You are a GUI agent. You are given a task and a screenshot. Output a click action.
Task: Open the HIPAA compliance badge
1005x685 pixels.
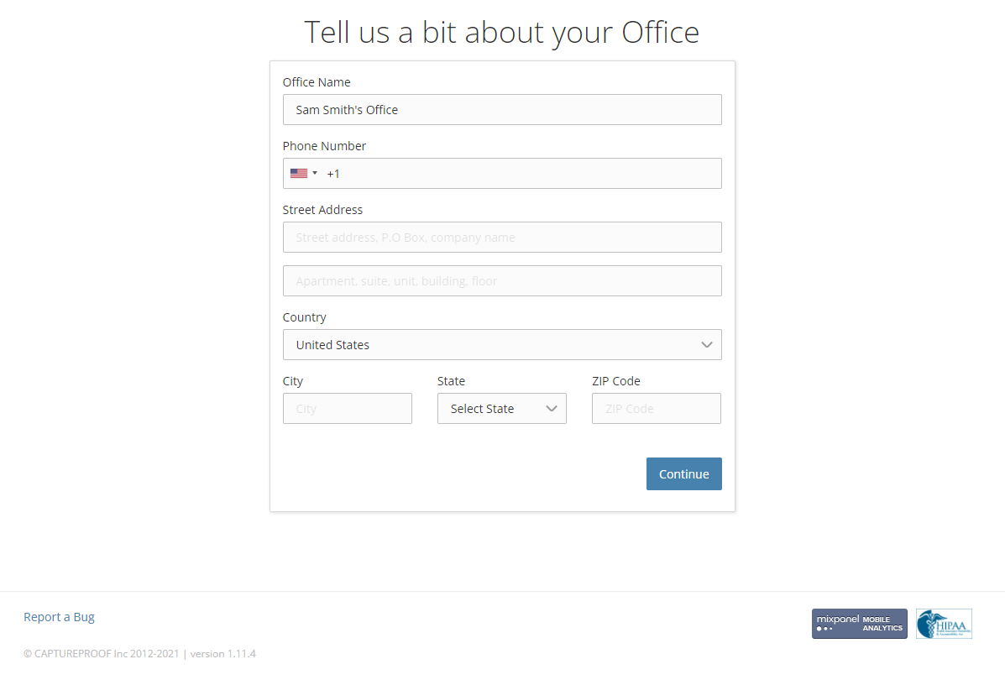944,624
